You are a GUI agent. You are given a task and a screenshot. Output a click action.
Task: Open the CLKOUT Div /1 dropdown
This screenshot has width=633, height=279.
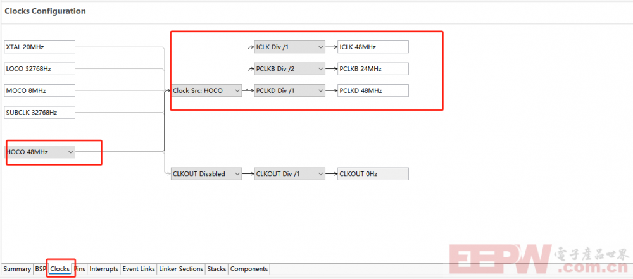coord(289,173)
